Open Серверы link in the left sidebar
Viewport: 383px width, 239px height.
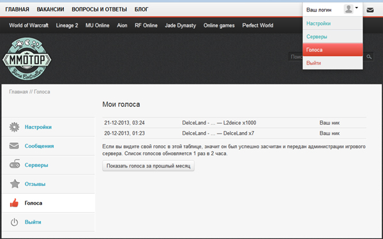[x=36, y=165]
